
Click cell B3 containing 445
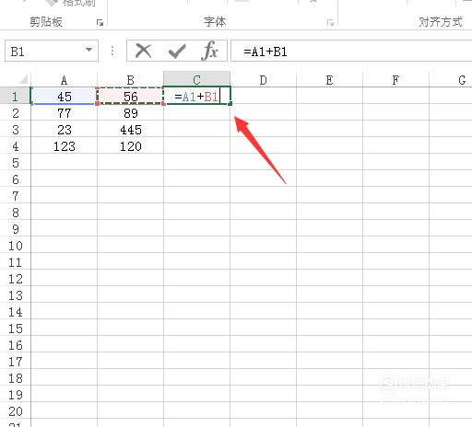(130, 129)
